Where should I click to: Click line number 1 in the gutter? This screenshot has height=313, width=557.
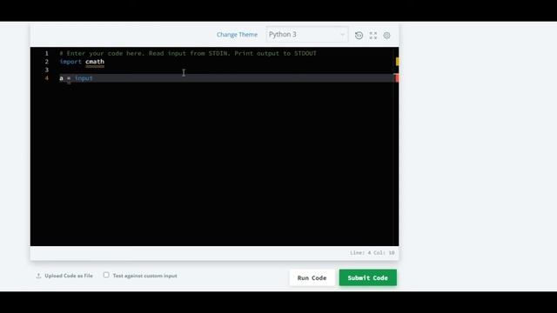point(46,53)
